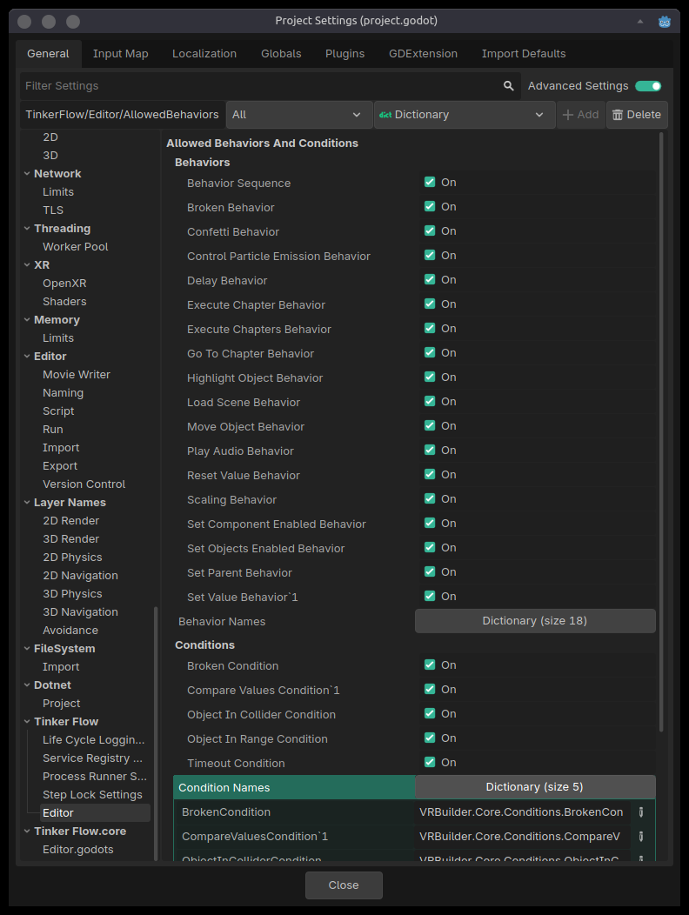This screenshot has width=689, height=915.
Task: Select Worker Pool tree item
Action: [76, 247]
